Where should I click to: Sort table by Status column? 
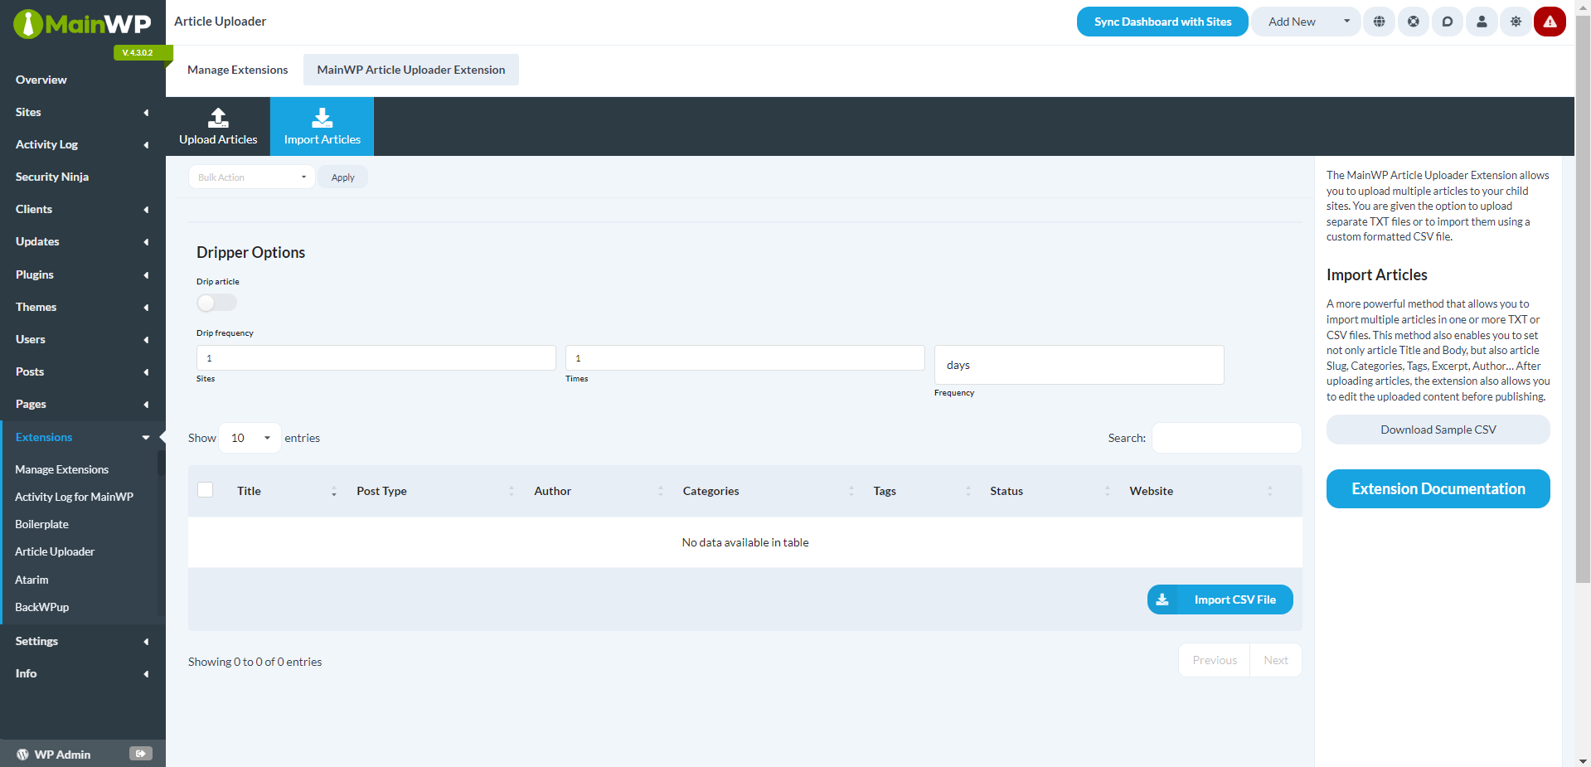1050,491
